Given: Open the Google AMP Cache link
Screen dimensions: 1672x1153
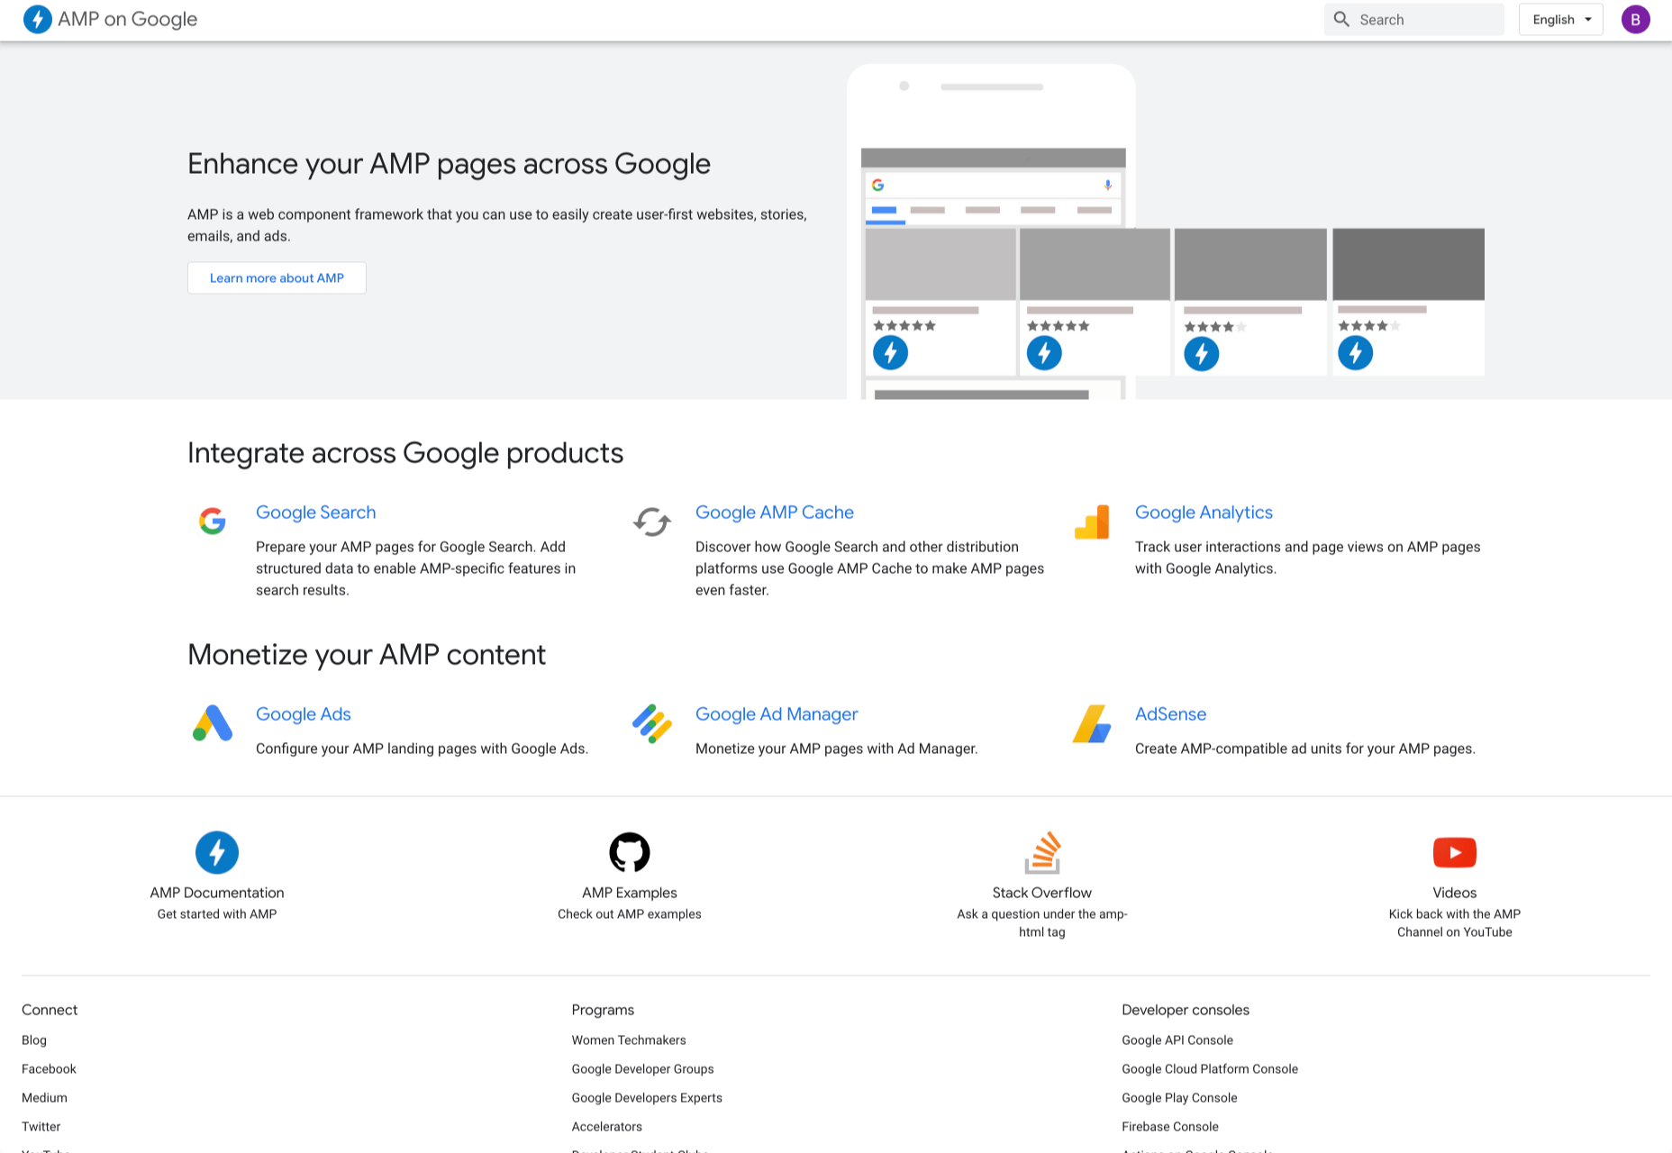Looking at the screenshot, I should (x=774, y=513).
